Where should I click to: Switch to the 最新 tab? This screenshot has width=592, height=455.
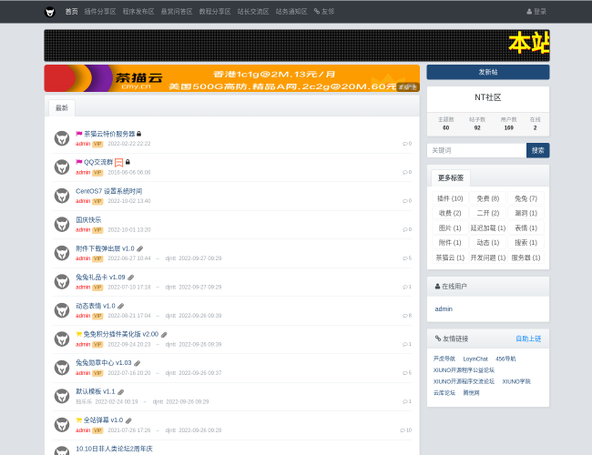click(62, 108)
